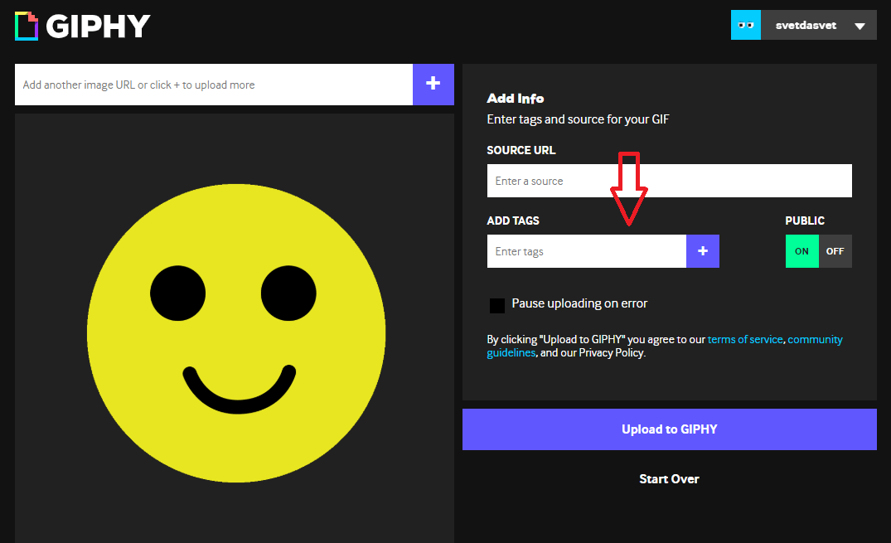
Task: Click the 'Pause uploading on error' label text
Action: [x=579, y=303]
